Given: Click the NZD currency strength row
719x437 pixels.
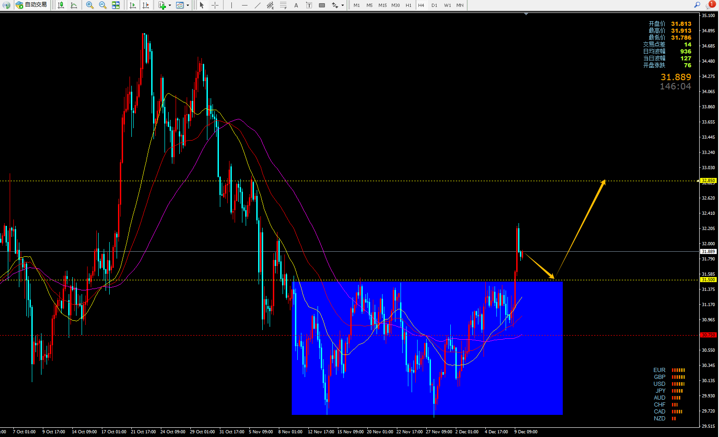Looking at the screenshot, I should coord(665,419).
